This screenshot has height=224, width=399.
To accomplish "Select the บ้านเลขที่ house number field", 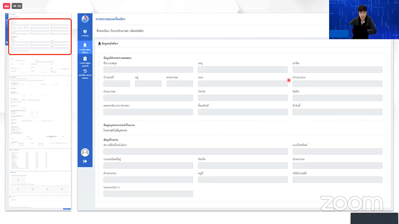I will tap(117, 84).
